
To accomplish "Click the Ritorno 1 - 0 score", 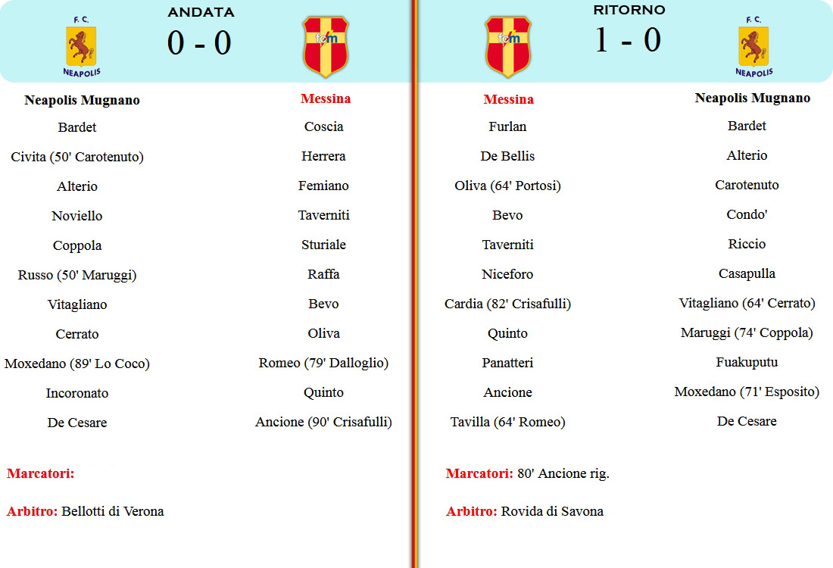I will (x=628, y=40).
